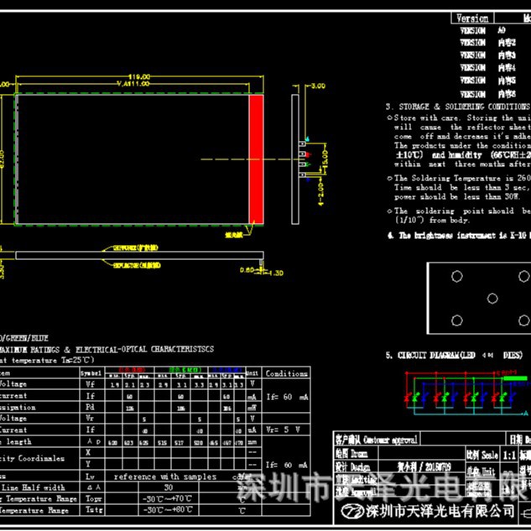Screen dimensions: 531x531
Task: Select top-left circle in test point diagram
Action: click(456, 276)
